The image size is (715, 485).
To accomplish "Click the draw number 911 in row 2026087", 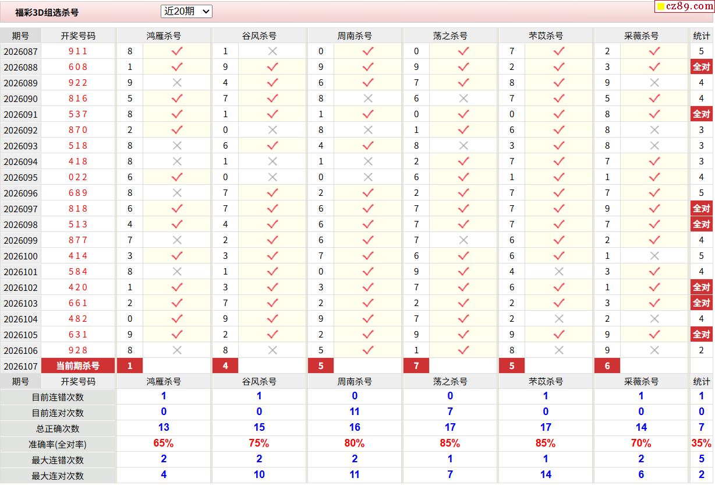I will (x=78, y=51).
